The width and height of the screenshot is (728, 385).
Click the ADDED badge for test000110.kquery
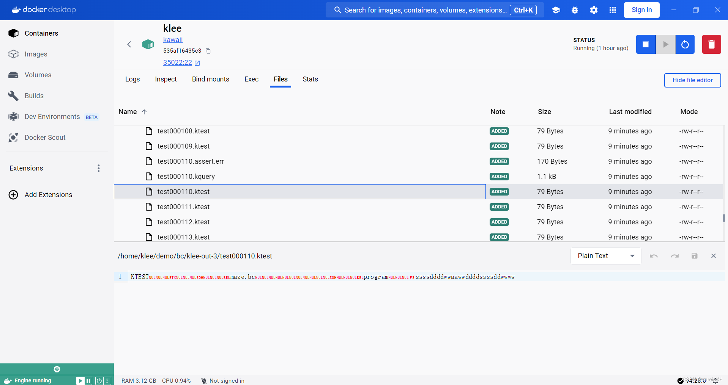point(499,177)
